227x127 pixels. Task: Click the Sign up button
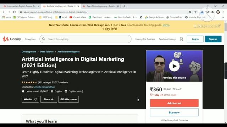click(x=213, y=39)
